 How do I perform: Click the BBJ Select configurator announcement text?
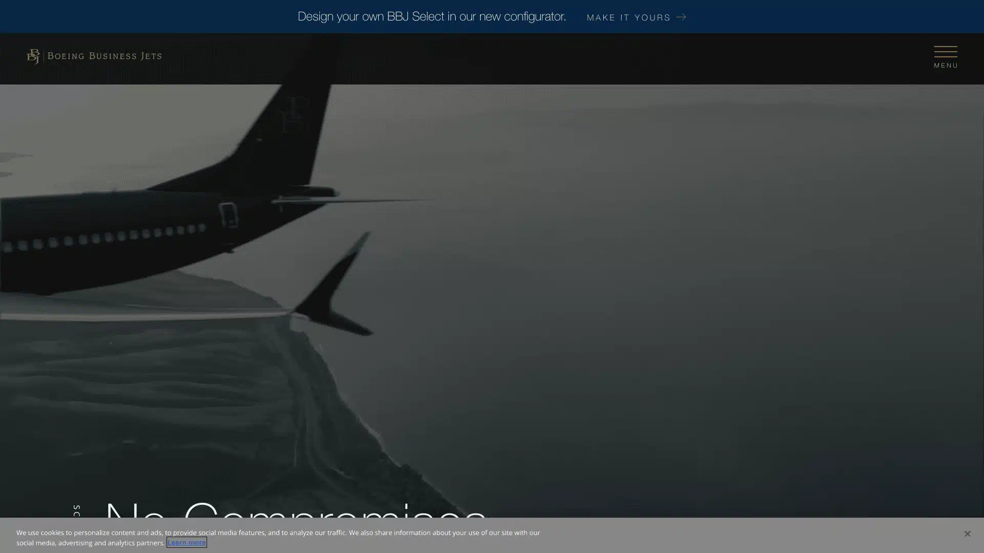[x=432, y=17]
